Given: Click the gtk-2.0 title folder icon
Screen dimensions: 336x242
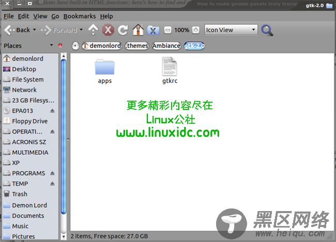Looking at the screenshot, I should click(x=329, y=6).
